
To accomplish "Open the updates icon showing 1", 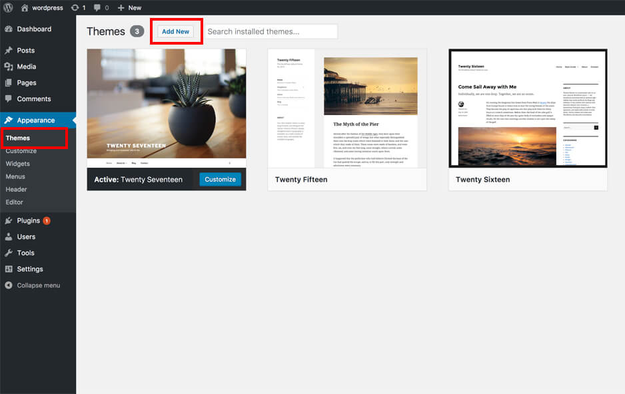I will tap(75, 7).
